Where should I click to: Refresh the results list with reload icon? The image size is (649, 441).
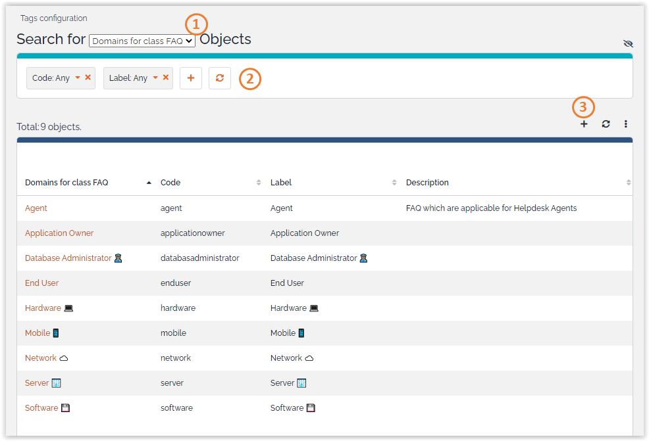click(606, 124)
